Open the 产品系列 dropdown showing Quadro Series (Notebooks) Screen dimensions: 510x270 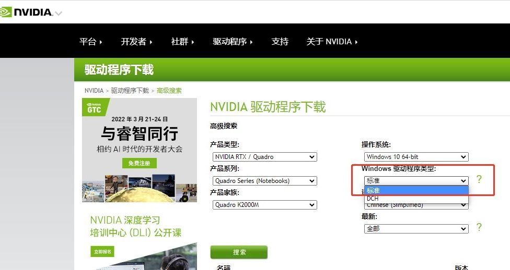(264, 181)
